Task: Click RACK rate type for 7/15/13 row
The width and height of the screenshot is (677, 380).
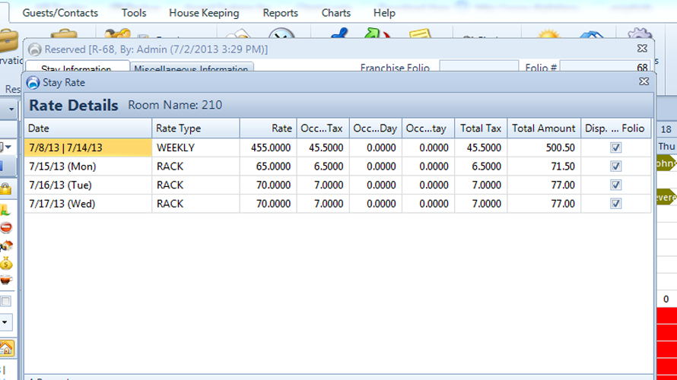Action: (195, 166)
